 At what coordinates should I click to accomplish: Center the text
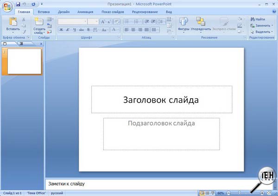click(x=133, y=30)
